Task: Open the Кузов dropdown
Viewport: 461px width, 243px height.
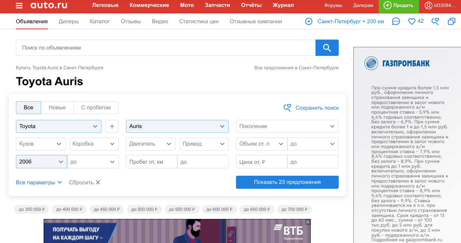Action: (42, 144)
